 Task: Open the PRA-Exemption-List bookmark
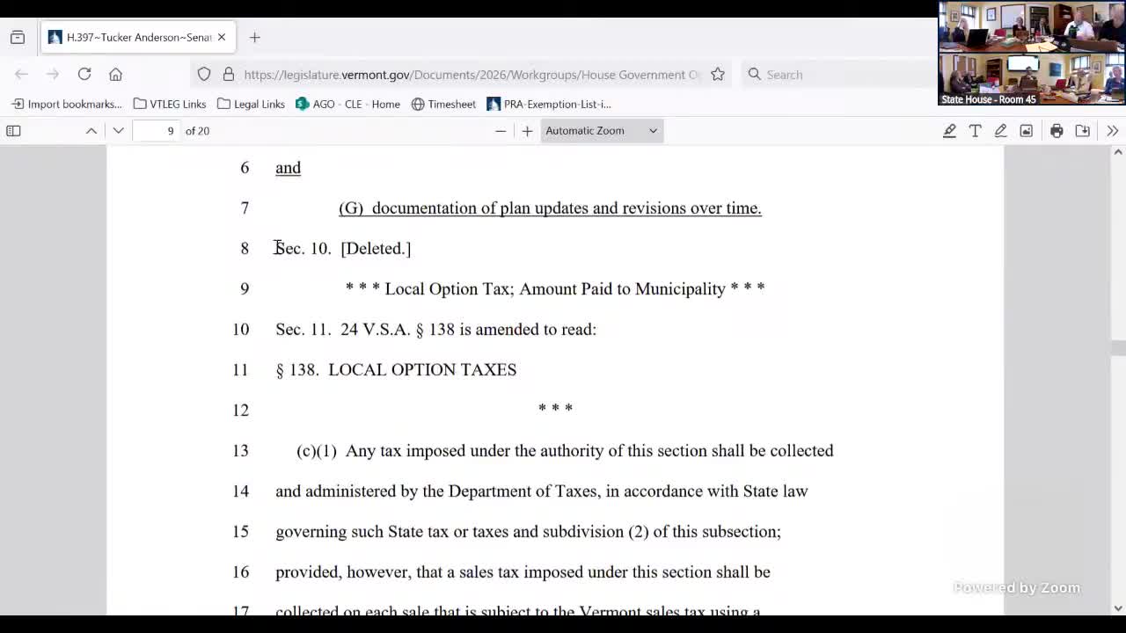(549, 104)
